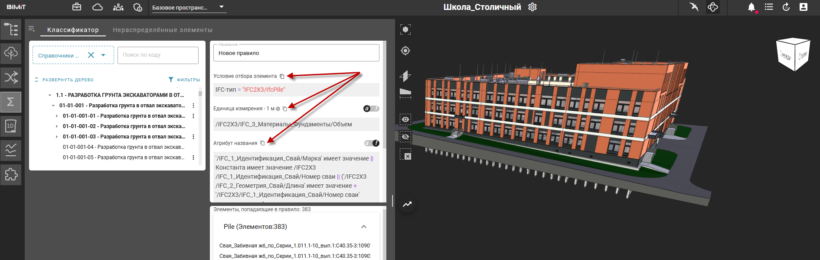Select the Классификатор tab
Screen dimensions: 820x260
coord(73,30)
